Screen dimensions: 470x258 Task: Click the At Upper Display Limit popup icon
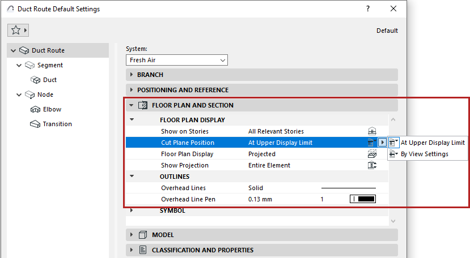(x=393, y=143)
